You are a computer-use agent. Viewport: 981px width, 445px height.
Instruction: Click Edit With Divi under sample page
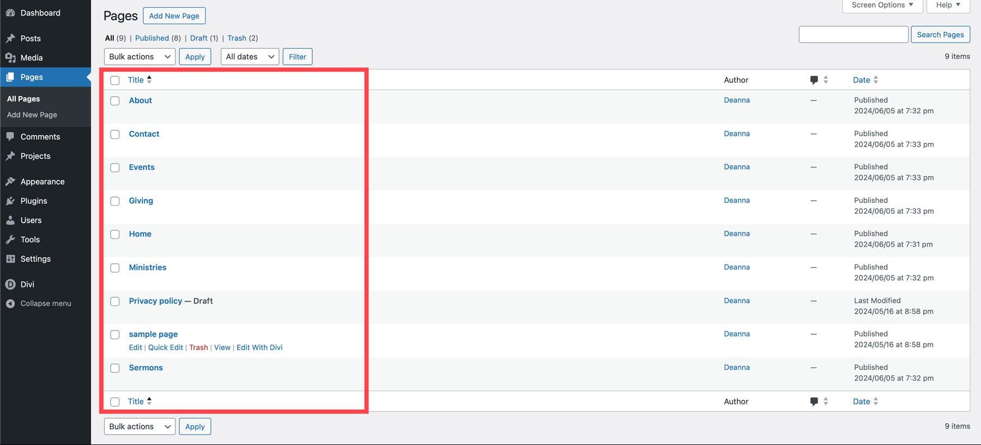[x=259, y=347]
